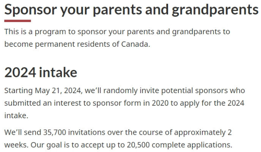
Task: Click the 'Sponsor your parents and grandparents' heading
Action: tap(131, 10)
